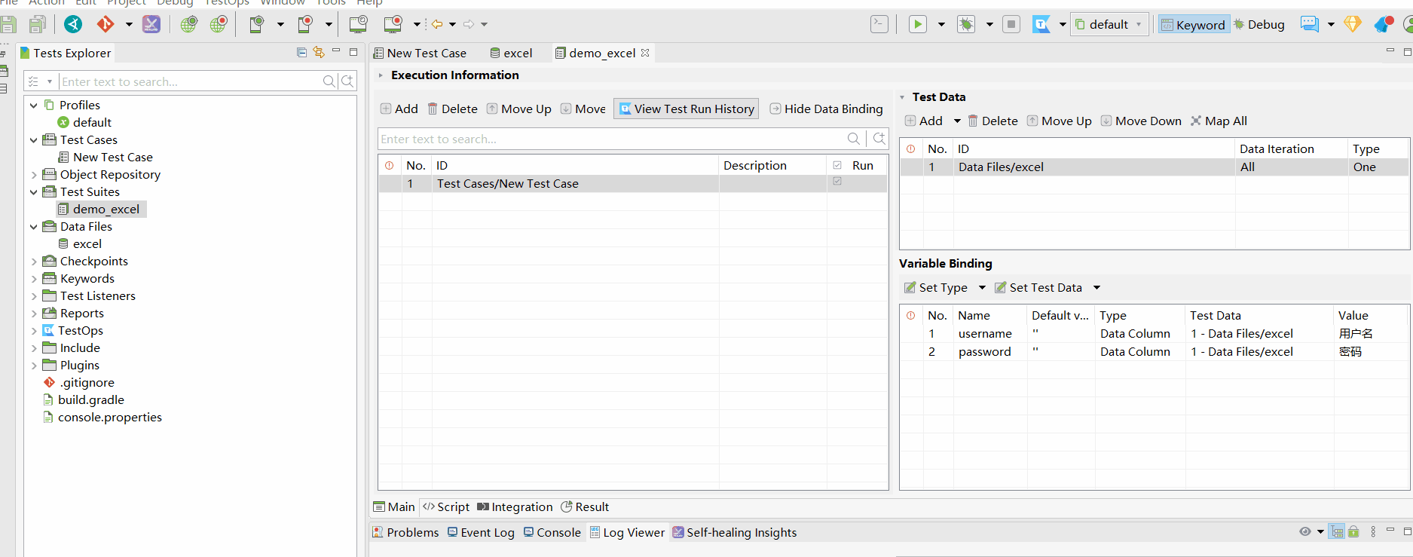Toggle the lock icon in bottom panel

pos(1353,531)
